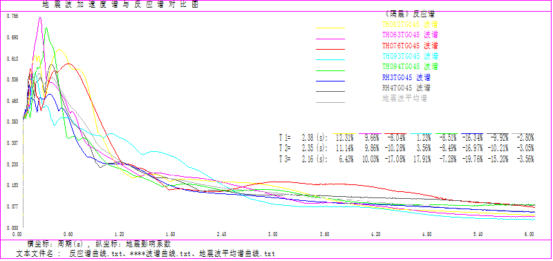Screen dimensions: 553x261
Task: Click the T3= 2.16 (s) row label
Action: point(303,159)
